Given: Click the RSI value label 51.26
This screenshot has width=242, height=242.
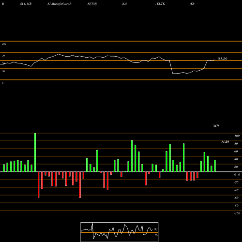Looking at the screenshot, I should click(x=223, y=59).
